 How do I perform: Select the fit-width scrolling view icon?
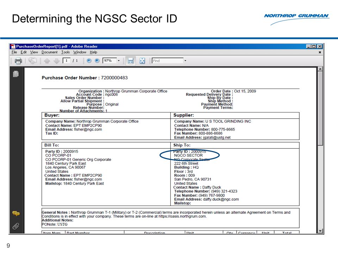(131, 61)
